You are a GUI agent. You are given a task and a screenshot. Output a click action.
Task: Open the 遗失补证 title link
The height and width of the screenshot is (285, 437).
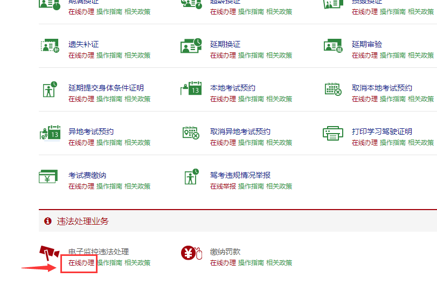click(x=84, y=44)
